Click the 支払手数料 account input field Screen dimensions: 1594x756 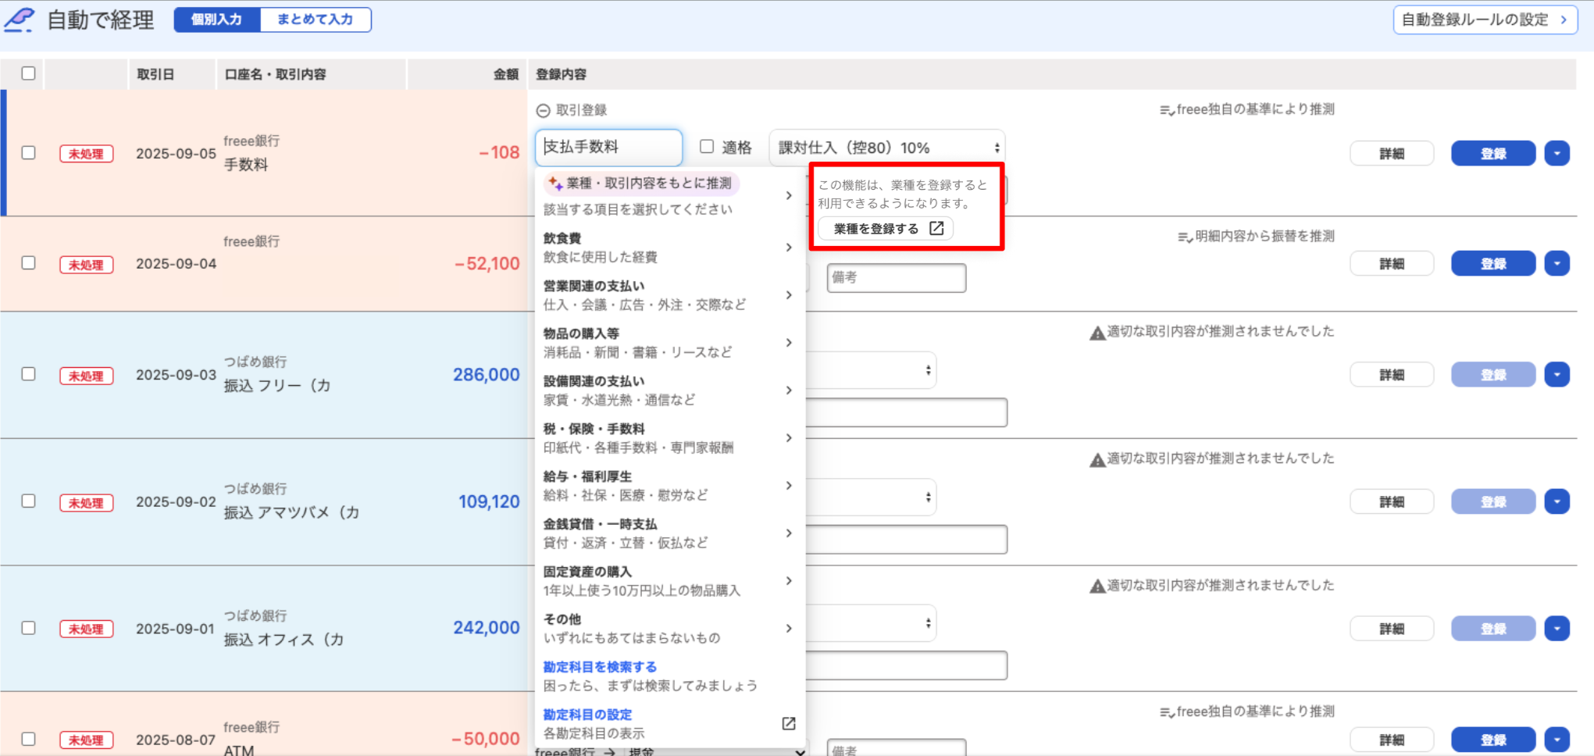point(609,147)
